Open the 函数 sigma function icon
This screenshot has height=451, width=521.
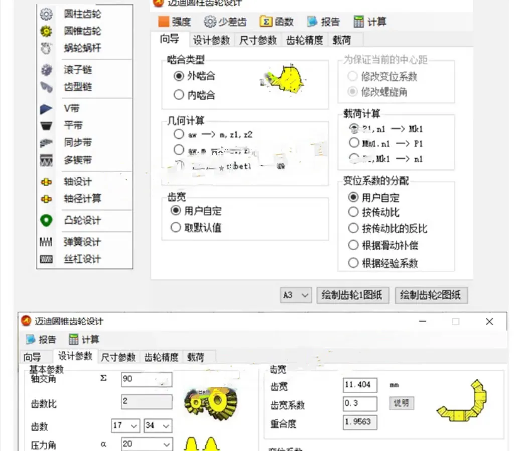(x=266, y=22)
